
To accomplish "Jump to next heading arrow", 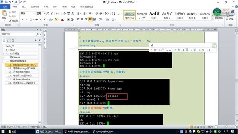I will (x=40, y=40).
